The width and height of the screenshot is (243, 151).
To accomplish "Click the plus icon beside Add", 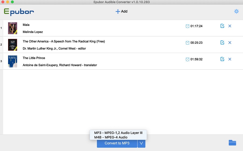I will pyautogui.click(x=118, y=11).
